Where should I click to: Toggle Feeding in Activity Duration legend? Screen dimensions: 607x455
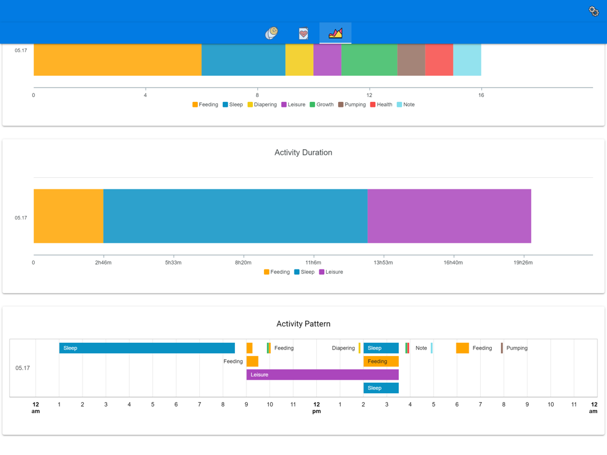click(x=277, y=272)
